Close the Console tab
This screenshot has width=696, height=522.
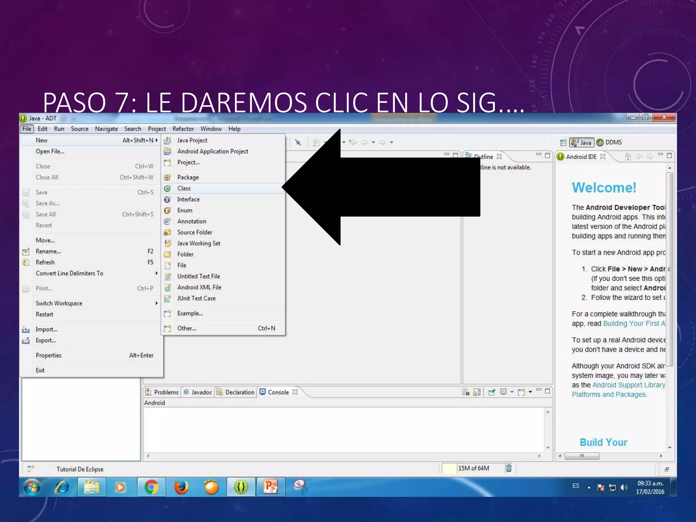[x=295, y=392]
